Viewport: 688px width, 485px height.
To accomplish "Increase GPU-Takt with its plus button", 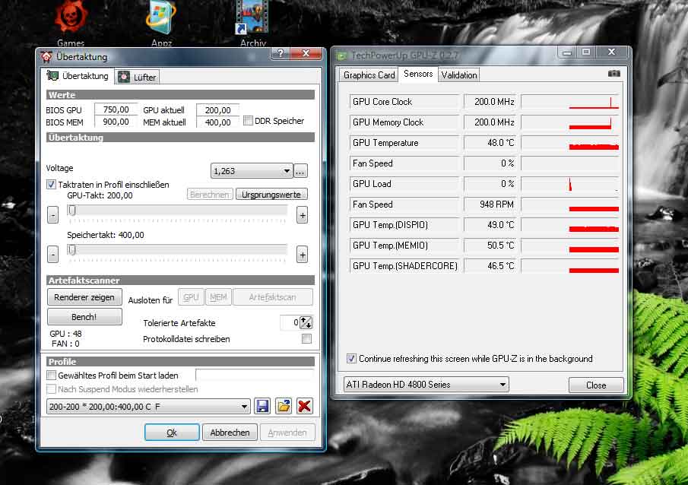I will point(302,215).
